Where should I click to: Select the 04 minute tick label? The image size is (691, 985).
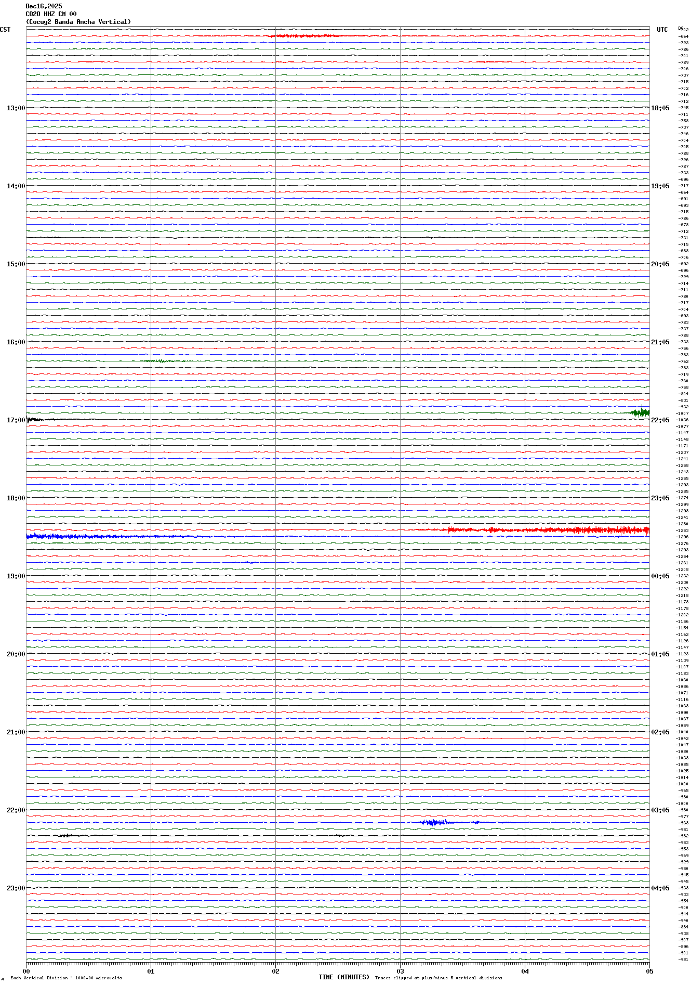(525, 971)
